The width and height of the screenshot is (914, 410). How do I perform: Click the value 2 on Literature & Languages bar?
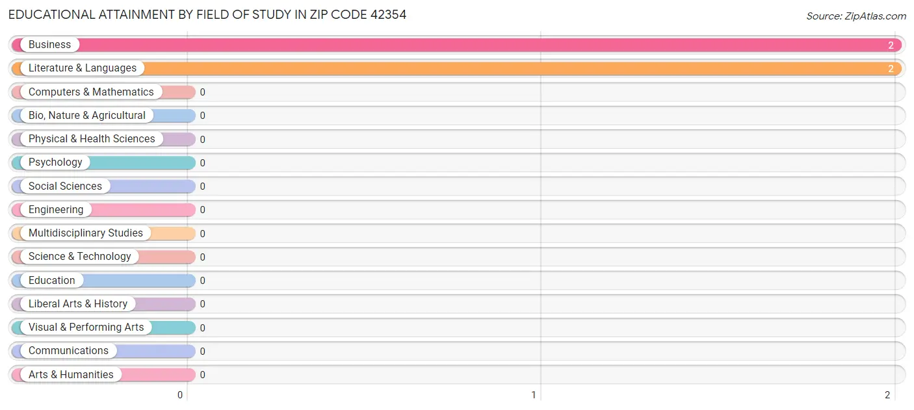click(891, 69)
